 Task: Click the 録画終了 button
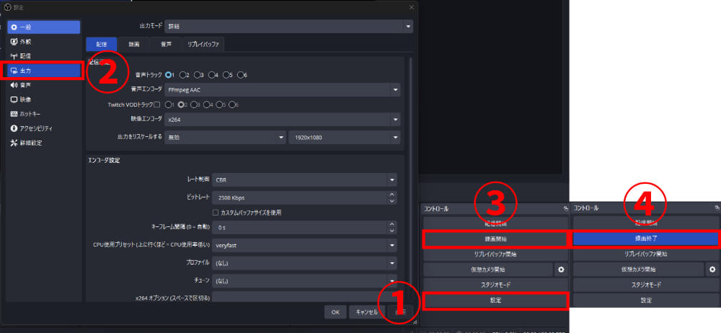coord(645,239)
